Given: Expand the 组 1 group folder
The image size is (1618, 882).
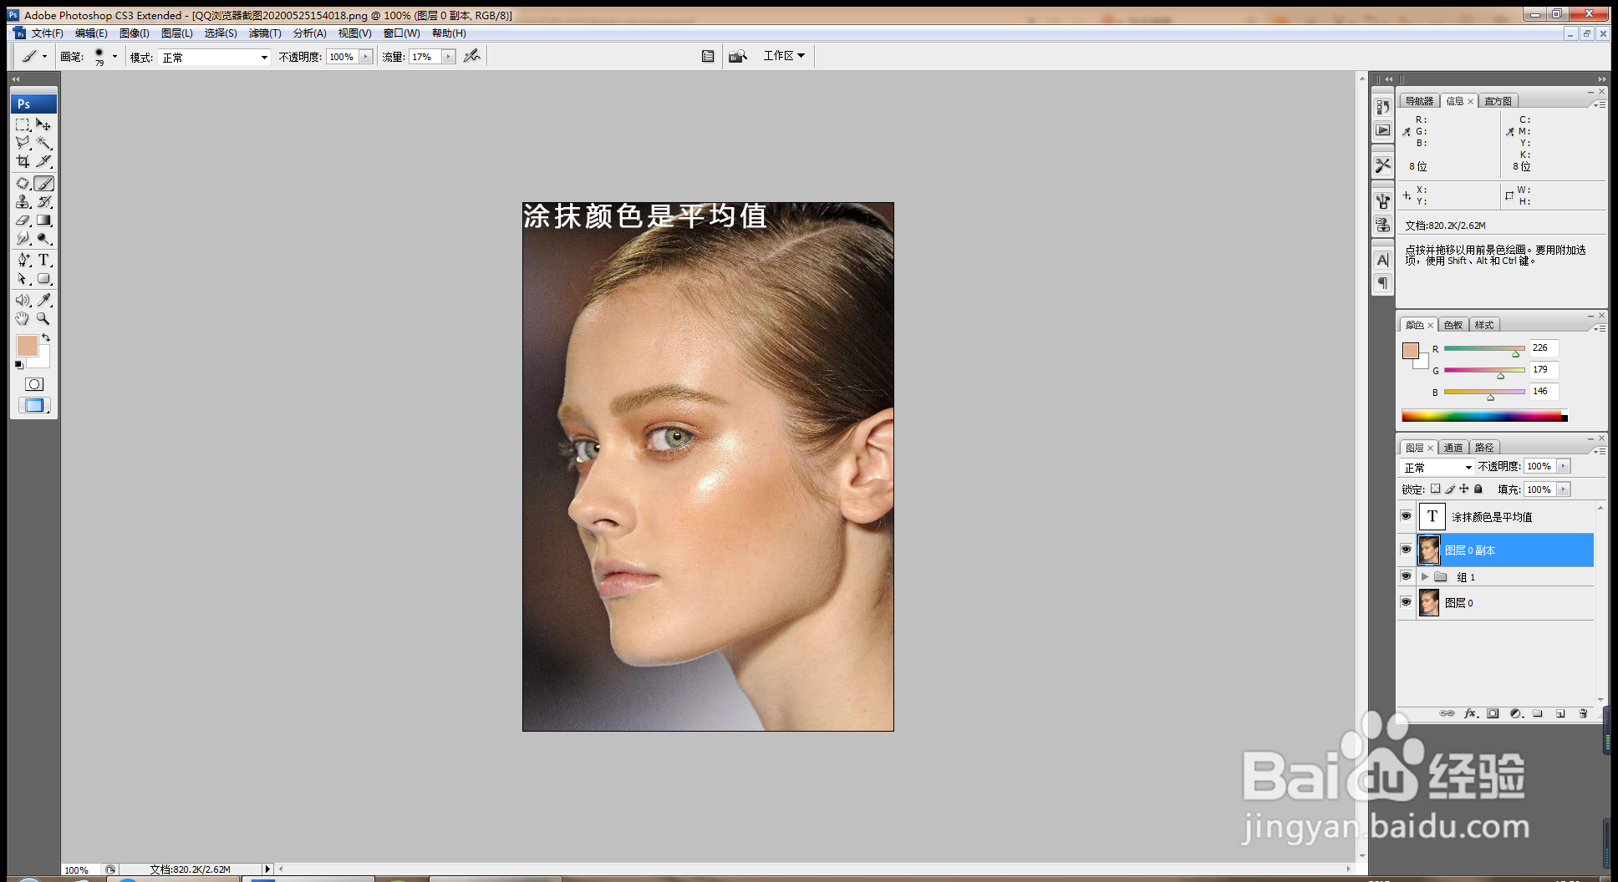Looking at the screenshot, I should coord(1425,576).
